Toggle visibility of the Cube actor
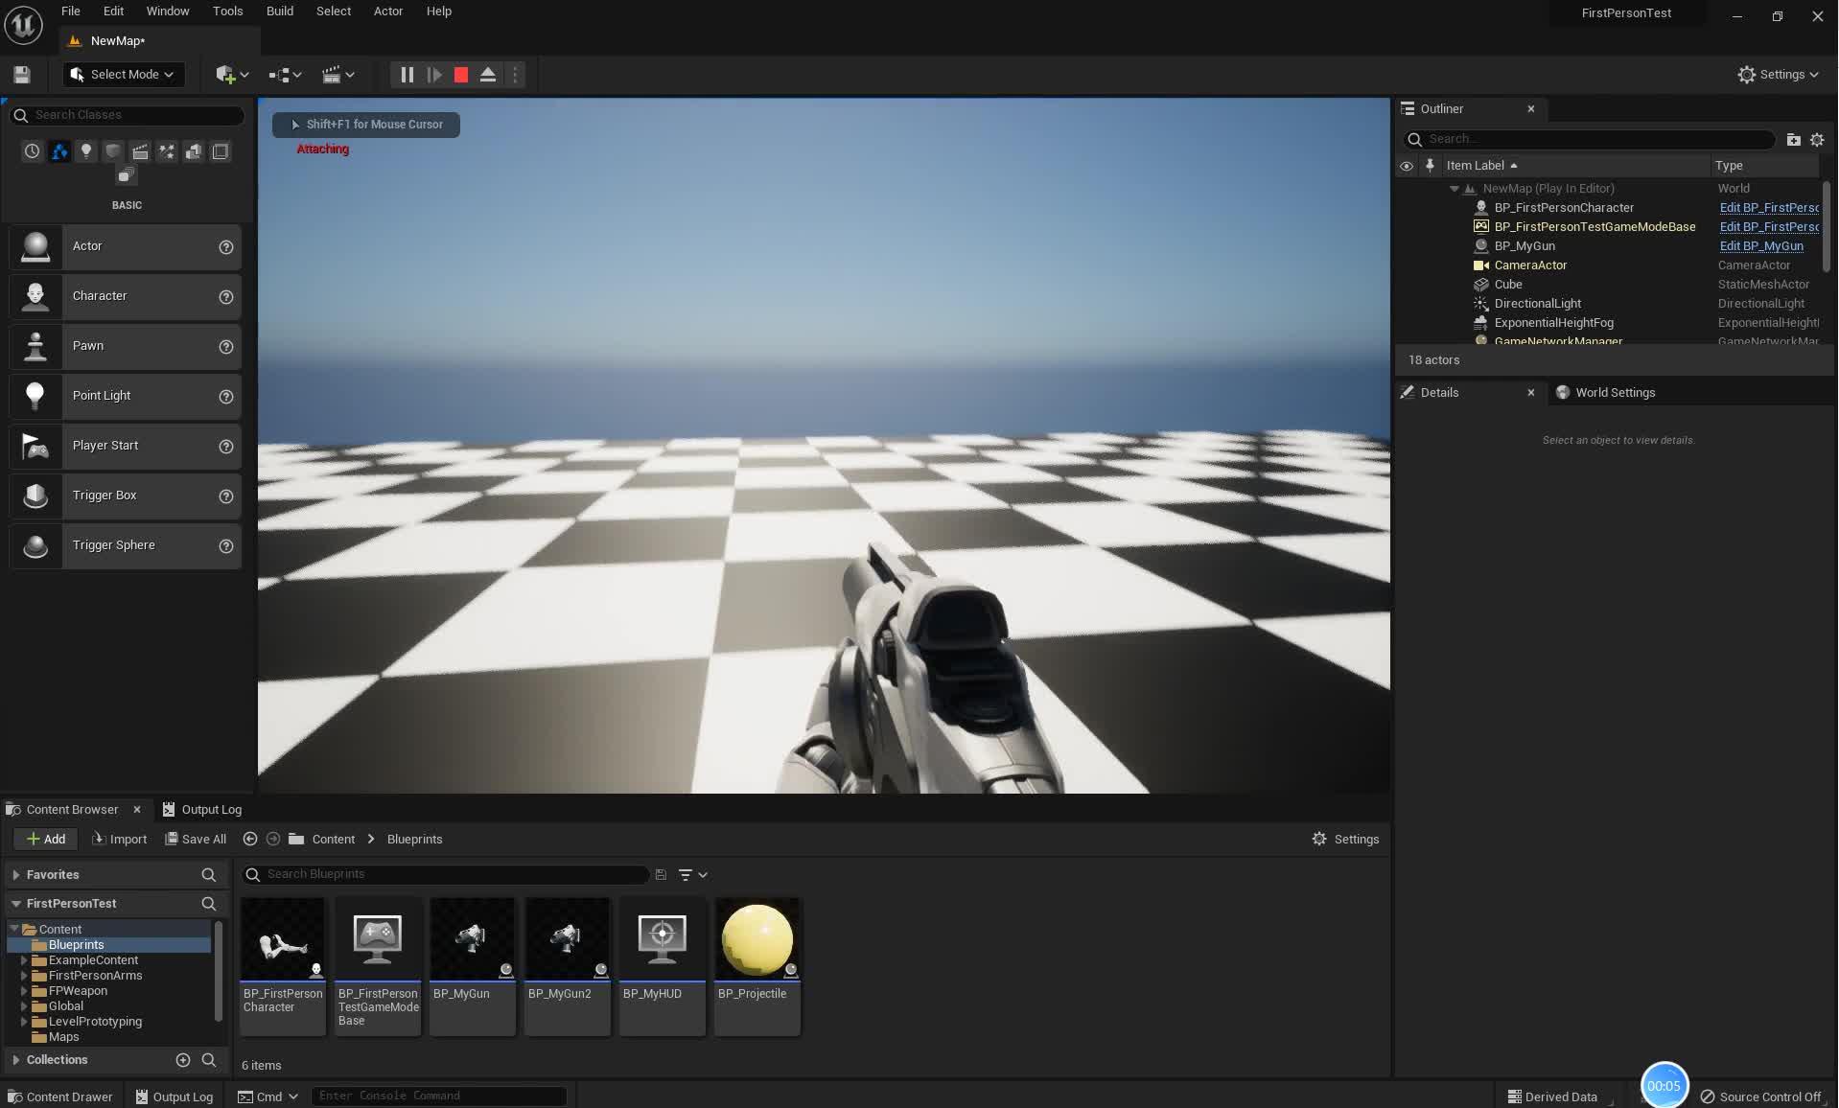 (1407, 284)
